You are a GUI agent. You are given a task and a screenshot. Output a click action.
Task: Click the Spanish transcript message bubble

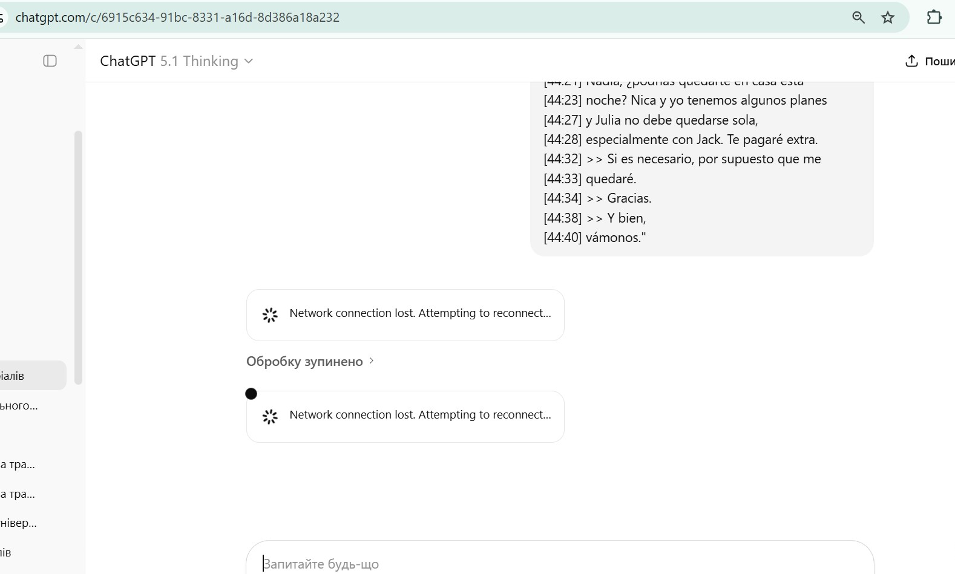[701, 169]
